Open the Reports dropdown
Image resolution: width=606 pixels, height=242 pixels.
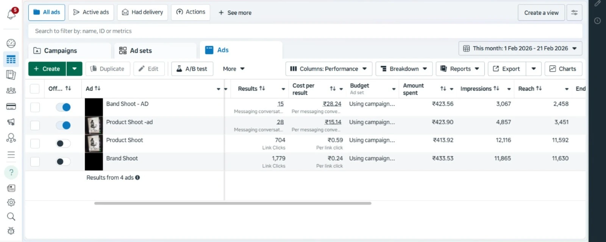[460, 69]
